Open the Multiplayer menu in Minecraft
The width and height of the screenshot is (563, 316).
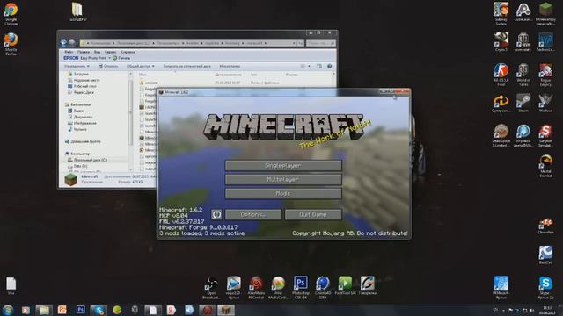pyautogui.click(x=283, y=179)
